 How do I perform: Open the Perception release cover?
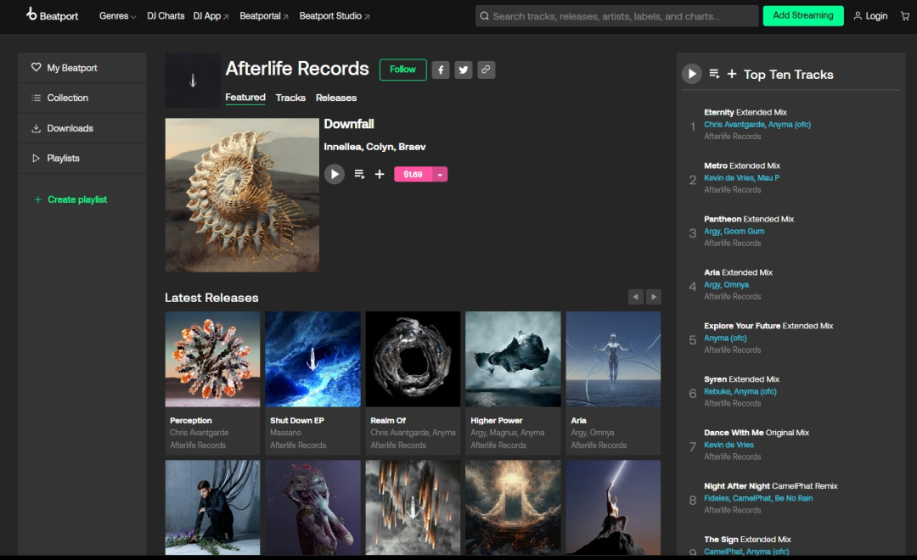213,359
